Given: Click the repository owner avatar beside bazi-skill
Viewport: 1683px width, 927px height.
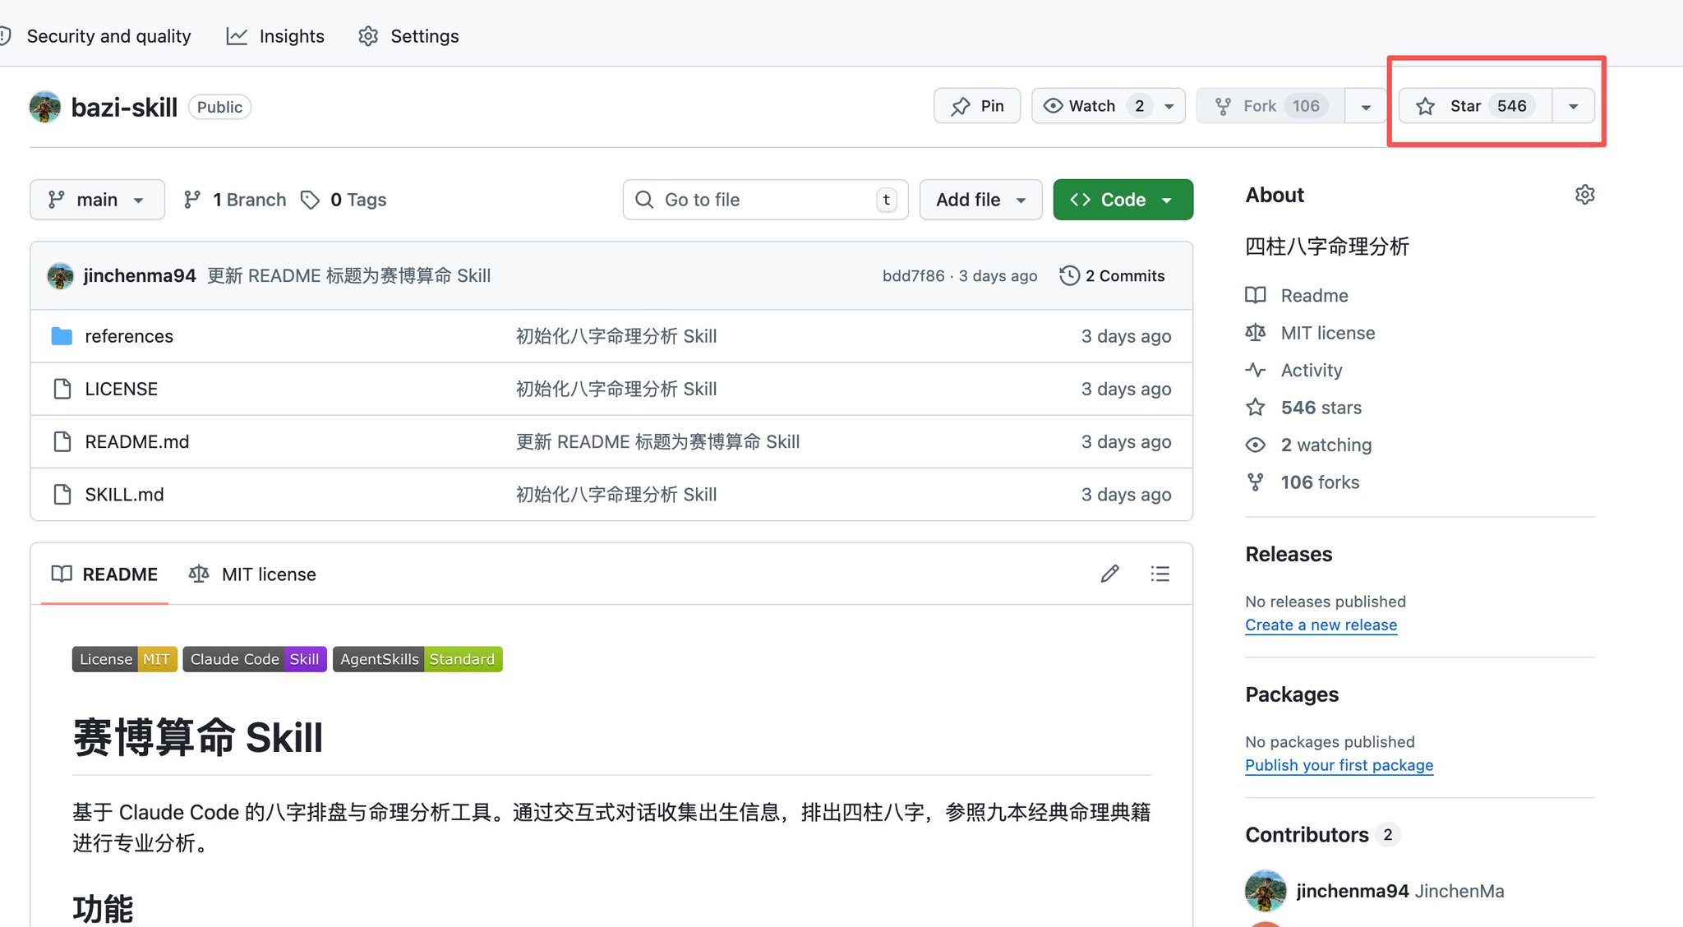Looking at the screenshot, I should pos(45,107).
